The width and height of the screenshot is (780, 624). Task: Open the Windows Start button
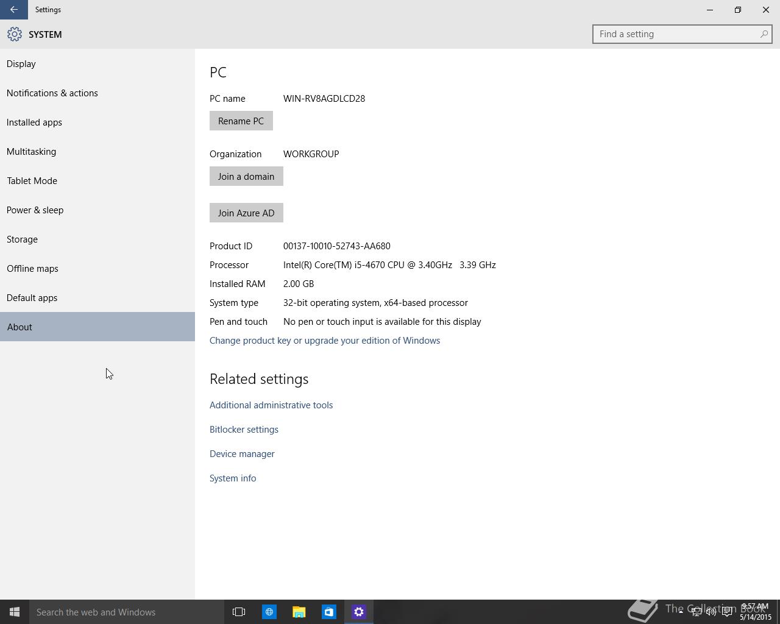(15, 612)
